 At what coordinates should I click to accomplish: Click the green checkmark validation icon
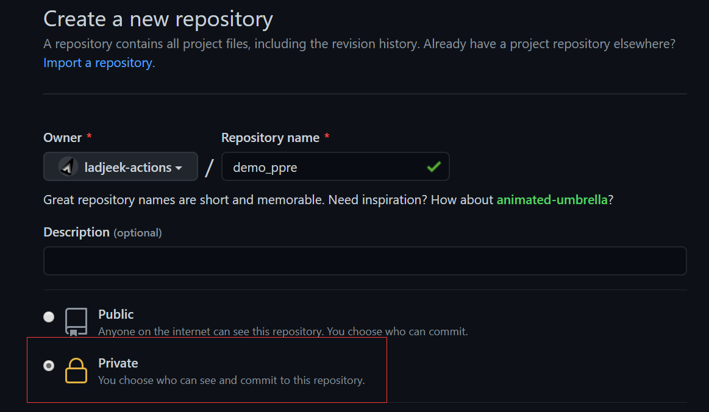pos(433,167)
